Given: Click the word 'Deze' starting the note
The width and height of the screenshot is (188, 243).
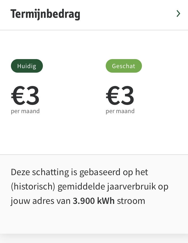Looking at the screenshot, I should (x=20, y=172).
